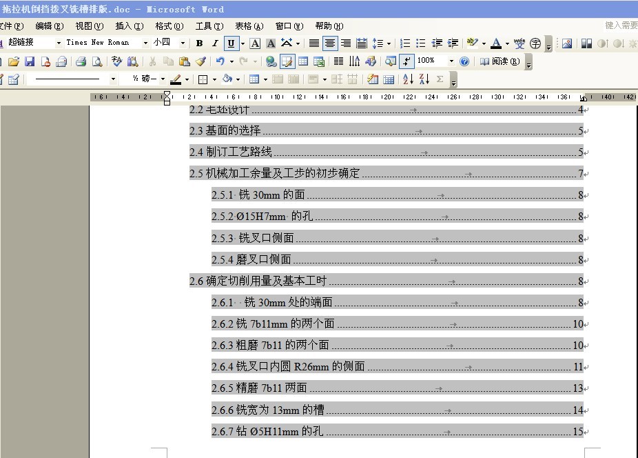Click the Cut scissors icon
Image resolution: width=638 pixels, height=458 pixels.
click(x=152, y=61)
